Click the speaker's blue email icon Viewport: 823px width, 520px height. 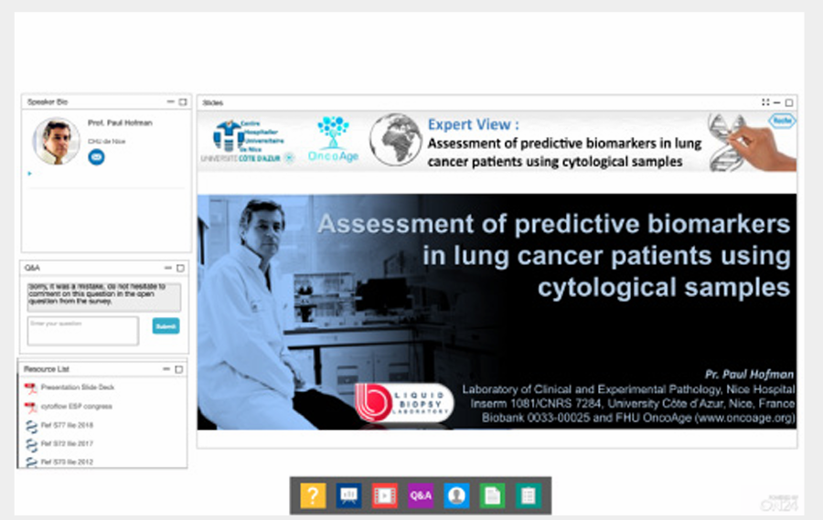[96, 157]
